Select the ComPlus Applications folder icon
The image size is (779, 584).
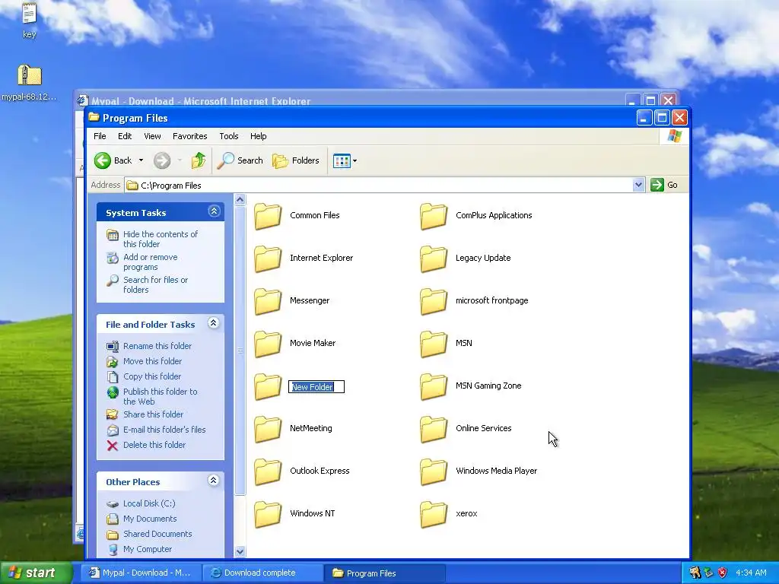(434, 216)
